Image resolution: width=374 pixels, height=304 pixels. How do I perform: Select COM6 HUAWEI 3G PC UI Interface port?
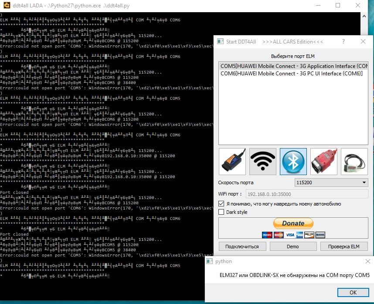(x=291, y=73)
